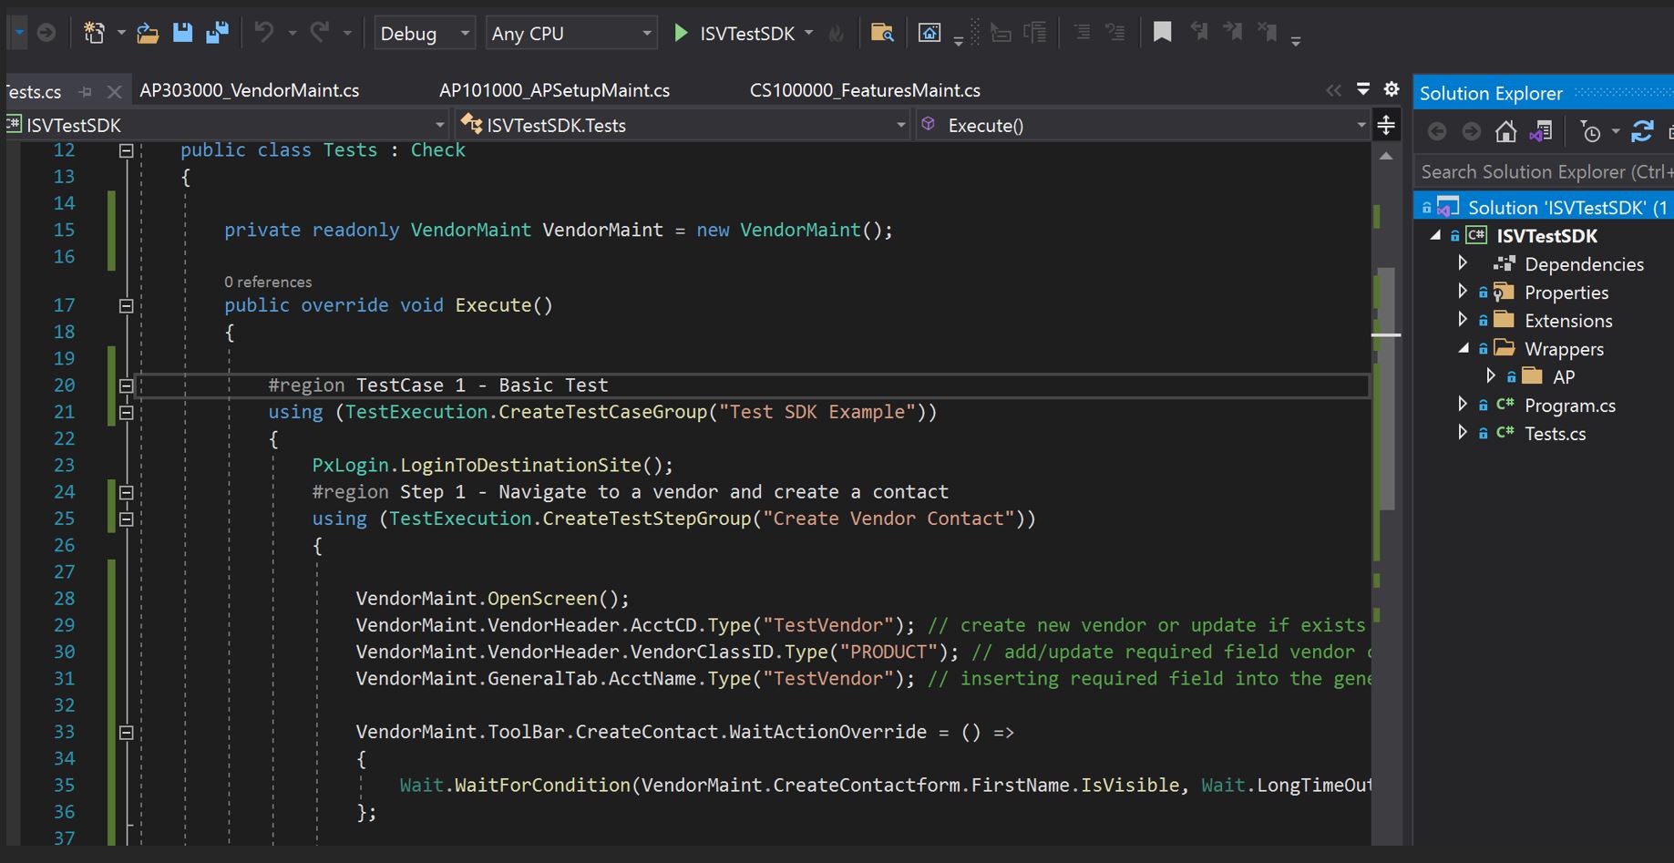Click the New Item icon

[94, 34]
